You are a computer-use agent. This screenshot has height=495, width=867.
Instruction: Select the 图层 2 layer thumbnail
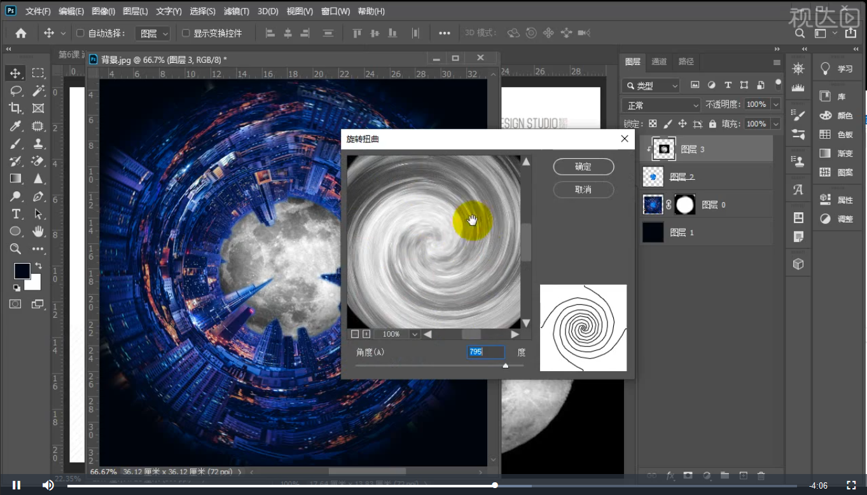[653, 177]
